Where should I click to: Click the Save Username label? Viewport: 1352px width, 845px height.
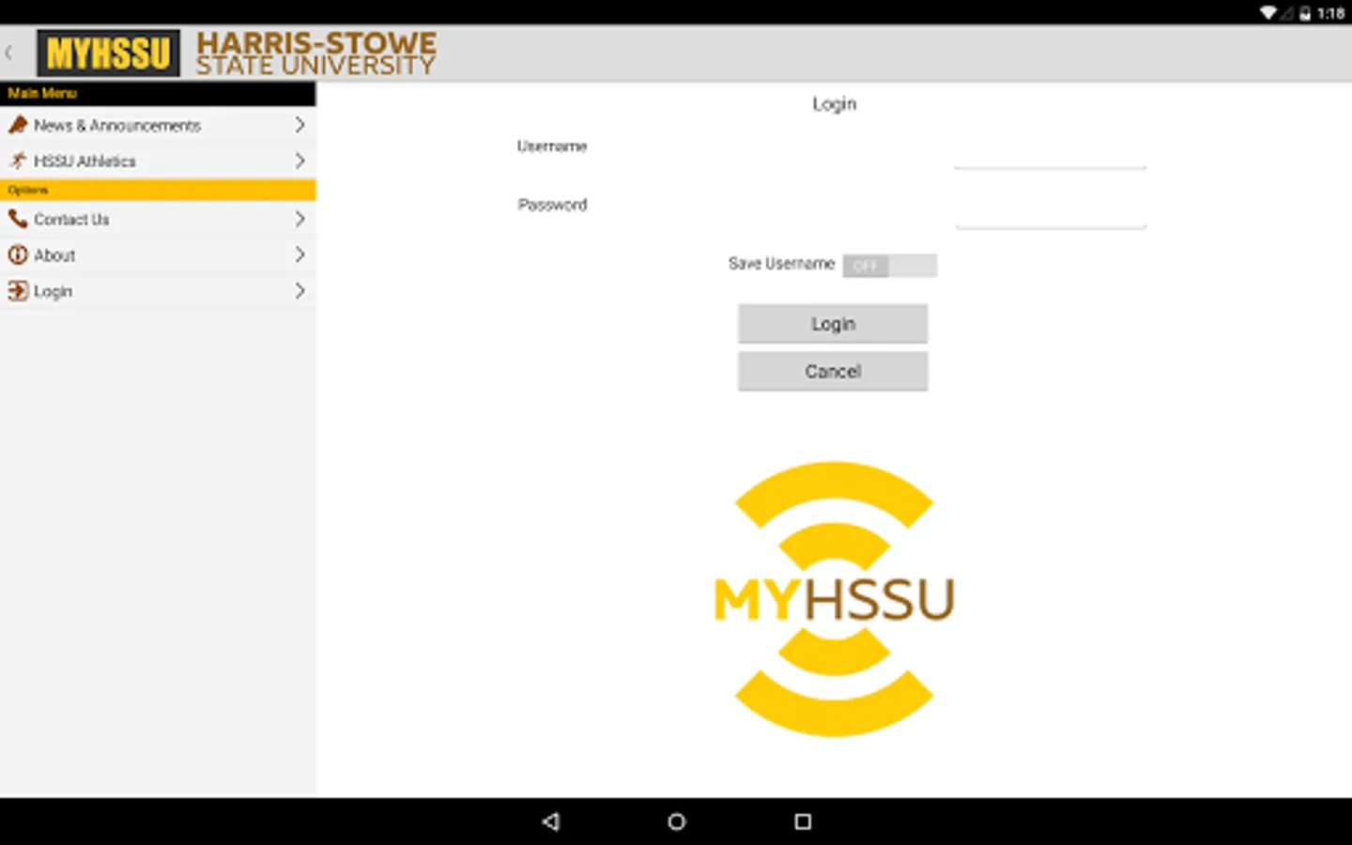(781, 264)
